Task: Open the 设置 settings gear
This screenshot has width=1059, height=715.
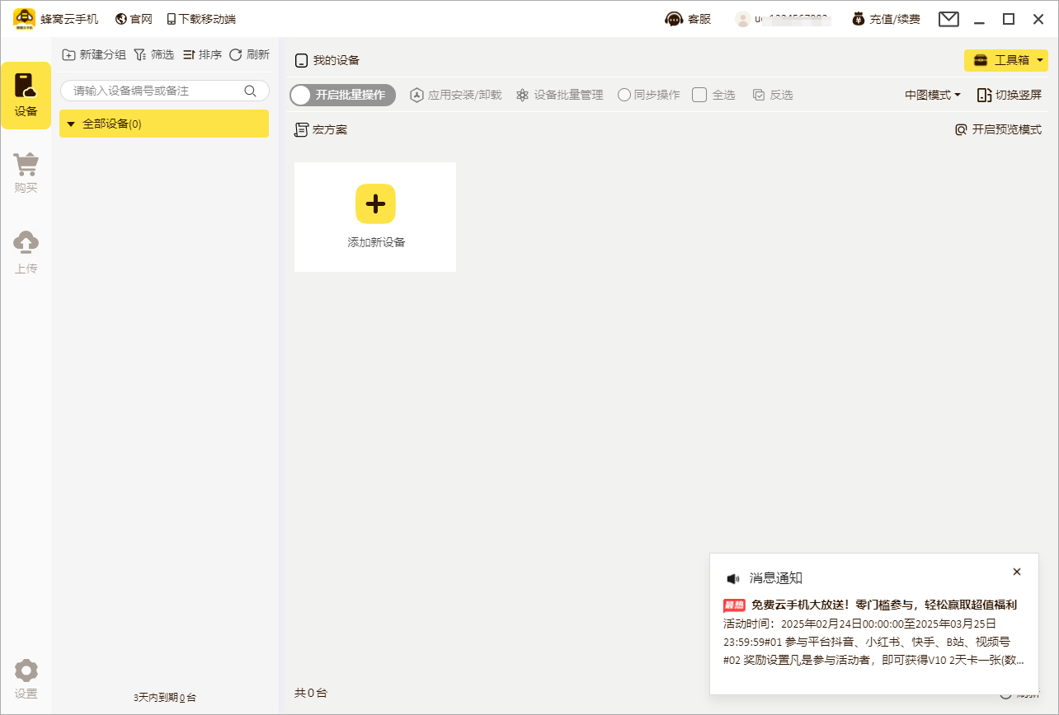Action: tap(26, 680)
